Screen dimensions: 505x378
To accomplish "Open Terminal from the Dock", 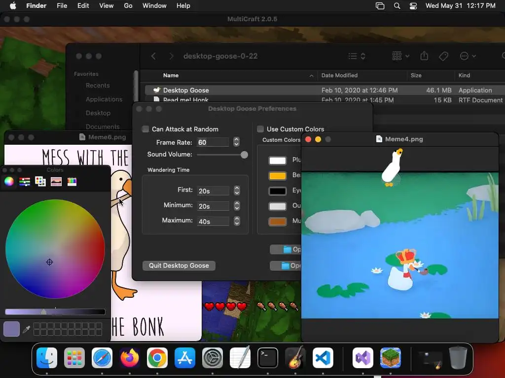I will click(268, 358).
